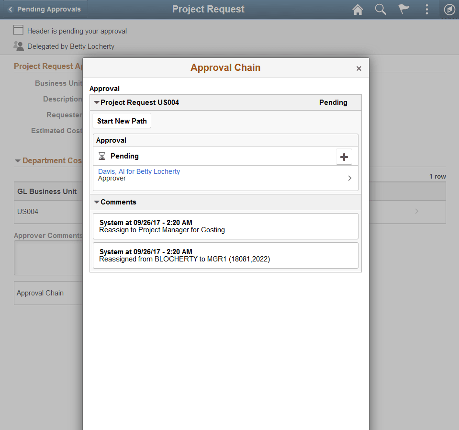Open global search with magnifying glass icon
This screenshot has height=430, width=459.
[x=381, y=10]
